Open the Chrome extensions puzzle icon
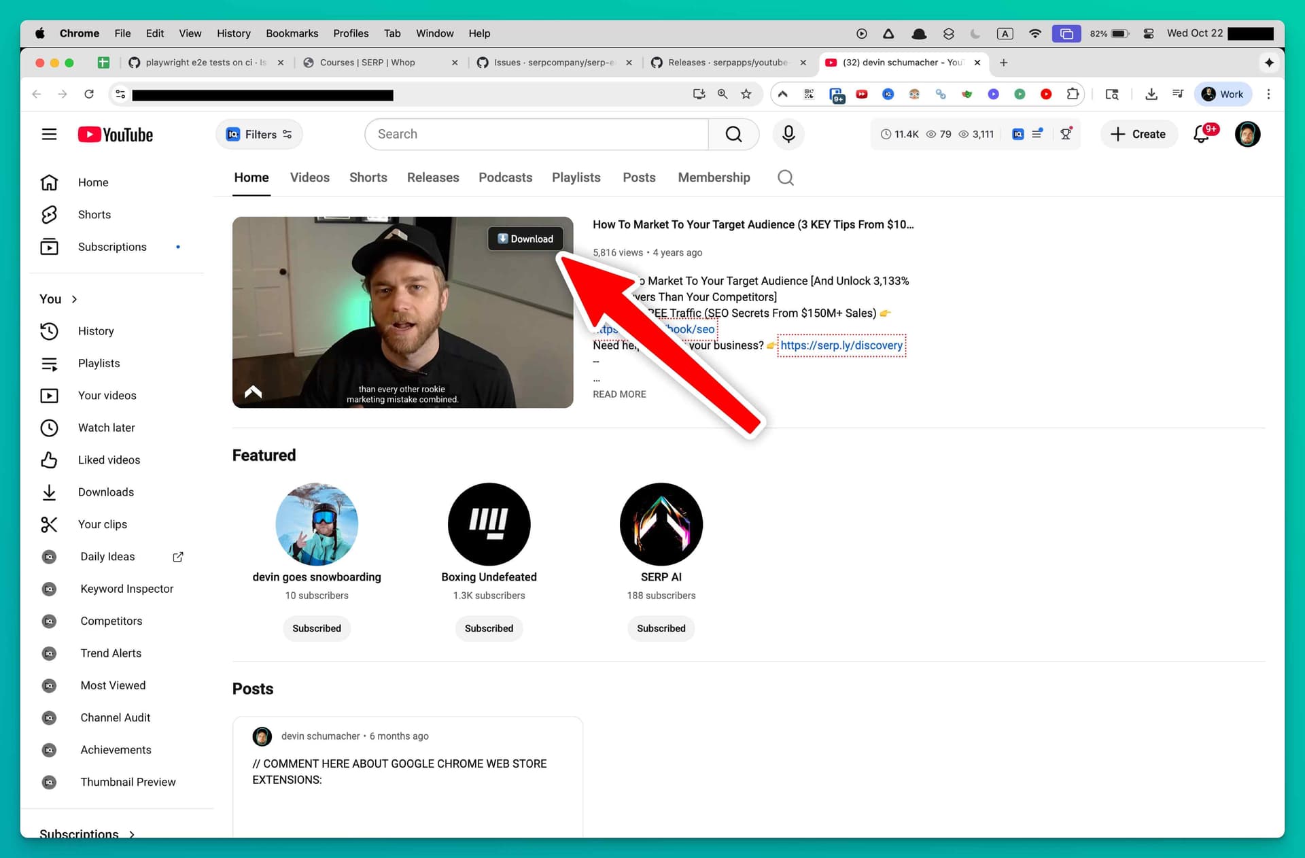 pyautogui.click(x=1074, y=94)
